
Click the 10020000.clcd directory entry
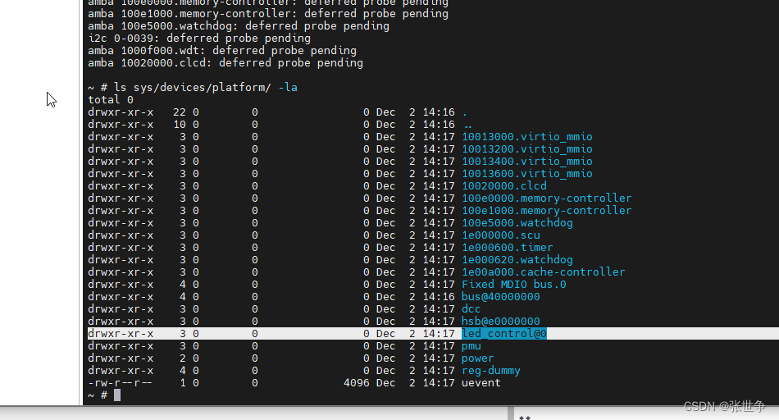tap(503, 186)
